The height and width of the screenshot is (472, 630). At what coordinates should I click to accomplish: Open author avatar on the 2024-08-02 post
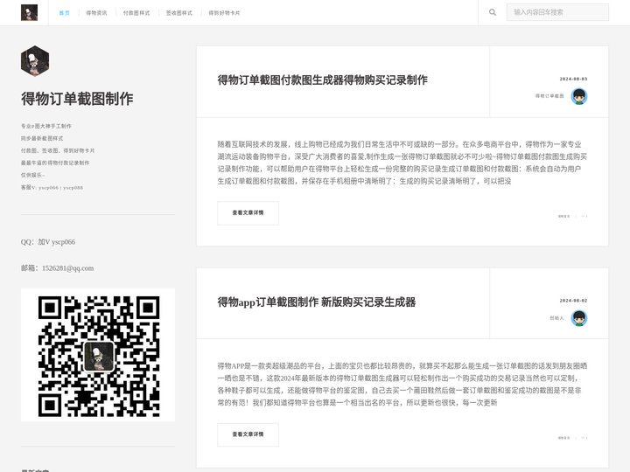click(579, 318)
